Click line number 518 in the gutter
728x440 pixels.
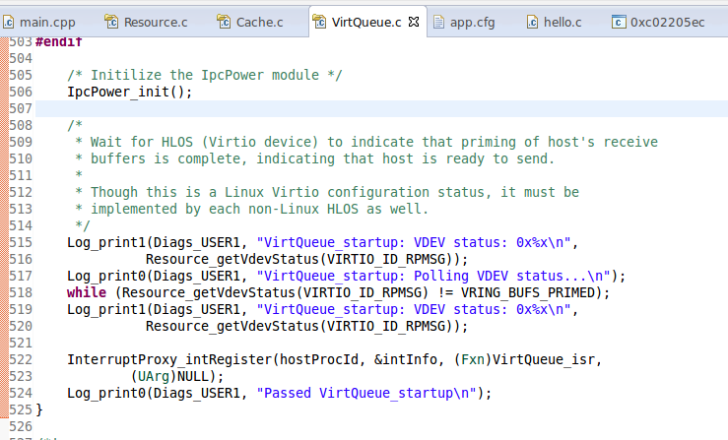point(19,292)
